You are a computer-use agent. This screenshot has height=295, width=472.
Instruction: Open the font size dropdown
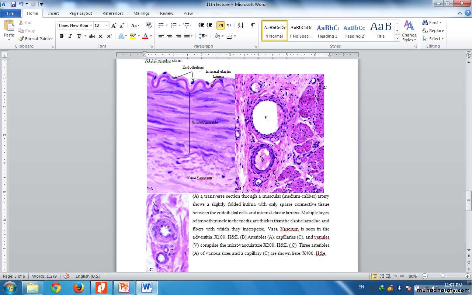[107, 25]
